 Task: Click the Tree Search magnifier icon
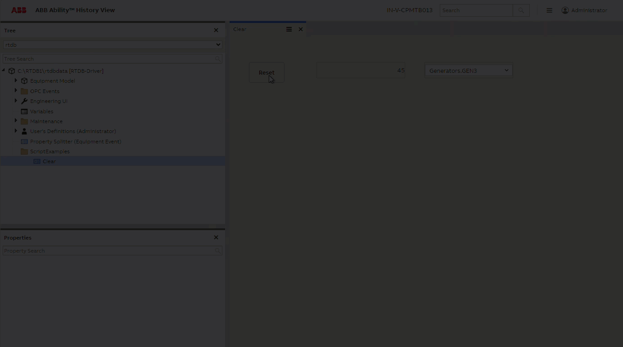[x=218, y=59]
